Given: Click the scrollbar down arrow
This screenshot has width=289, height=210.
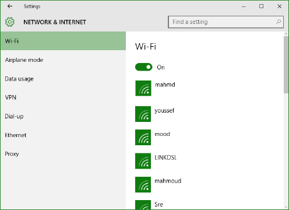Looking at the screenshot, I should 286,207.
